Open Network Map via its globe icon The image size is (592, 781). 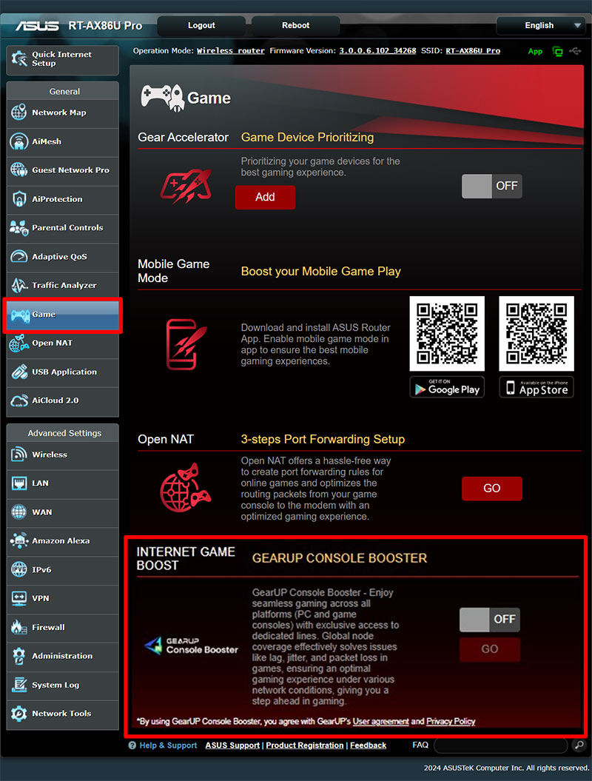[19, 113]
